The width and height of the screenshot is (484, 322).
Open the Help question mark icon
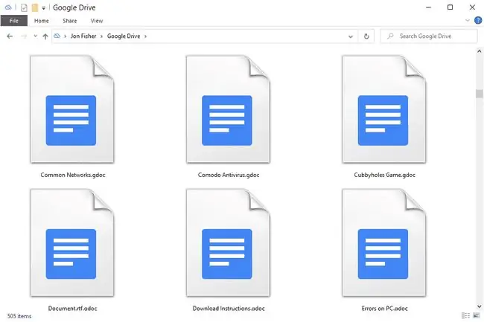tap(478, 21)
